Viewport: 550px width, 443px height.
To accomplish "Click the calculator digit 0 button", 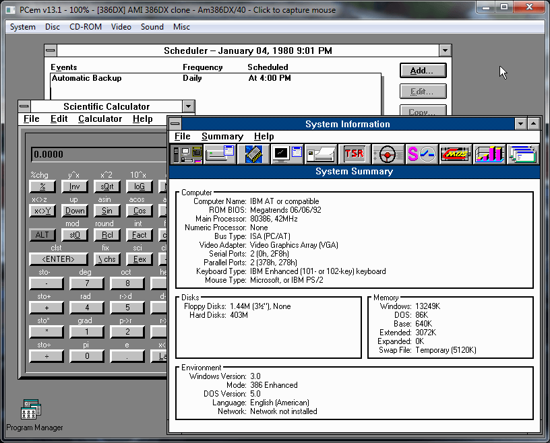I will [87, 356].
